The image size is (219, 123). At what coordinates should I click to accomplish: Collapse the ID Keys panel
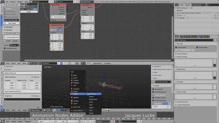click(x=8, y=69)
